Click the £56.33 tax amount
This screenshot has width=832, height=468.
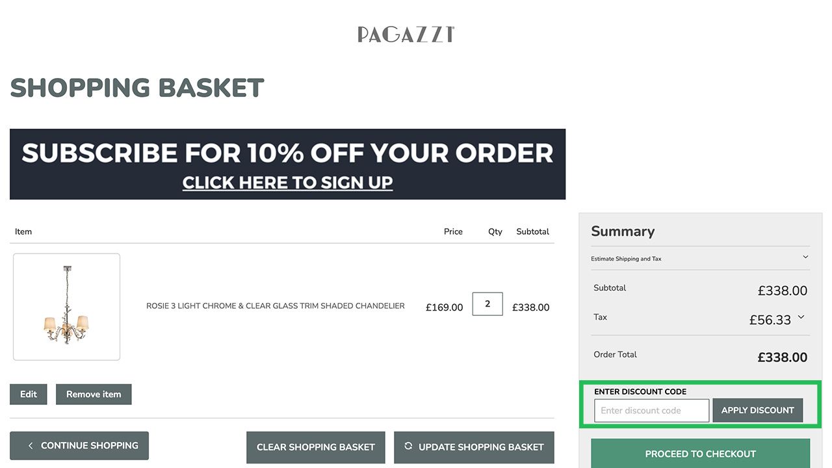click(x=770, y=320)
